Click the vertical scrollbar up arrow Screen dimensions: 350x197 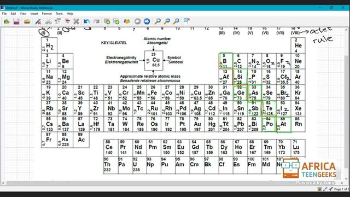coord(346,30)
